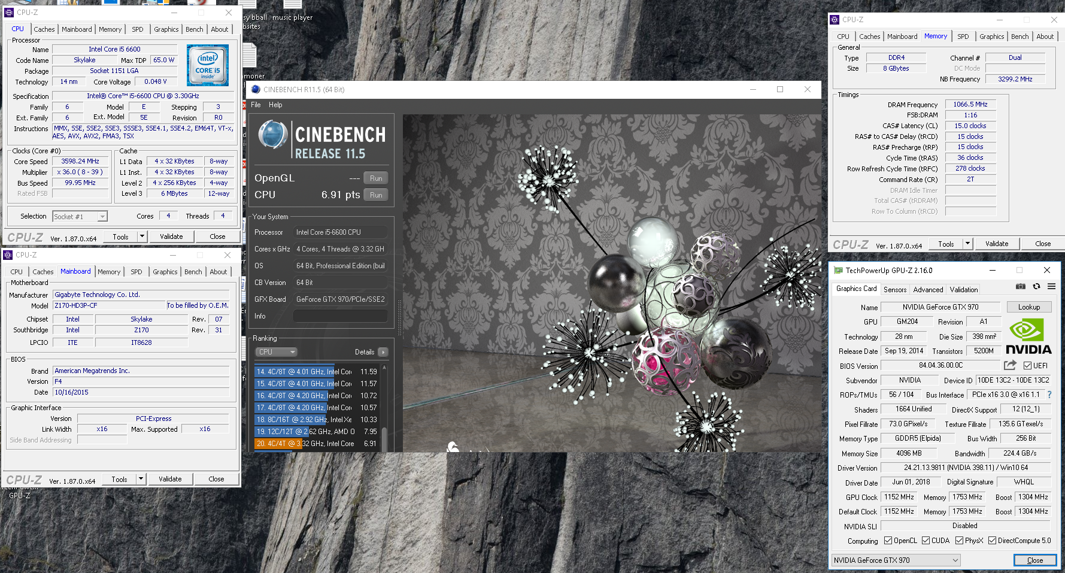Open the NVIDIA GeForce GTX 970 GPU selector dropdown
The height and width of the screenshot is (573, 1065).
(x=896, y=560)
